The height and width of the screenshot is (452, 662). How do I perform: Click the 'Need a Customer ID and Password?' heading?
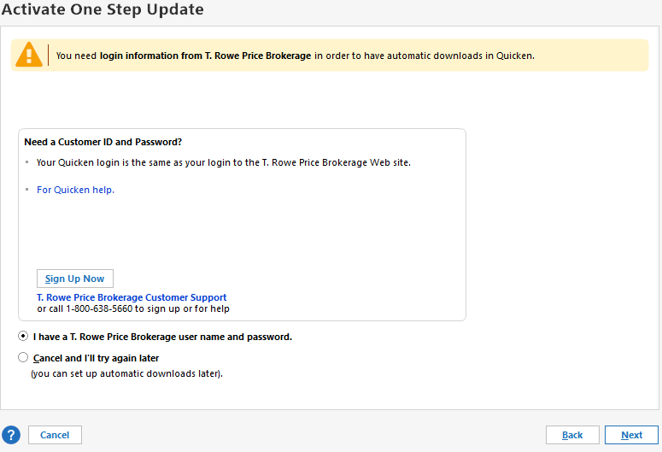103,142
